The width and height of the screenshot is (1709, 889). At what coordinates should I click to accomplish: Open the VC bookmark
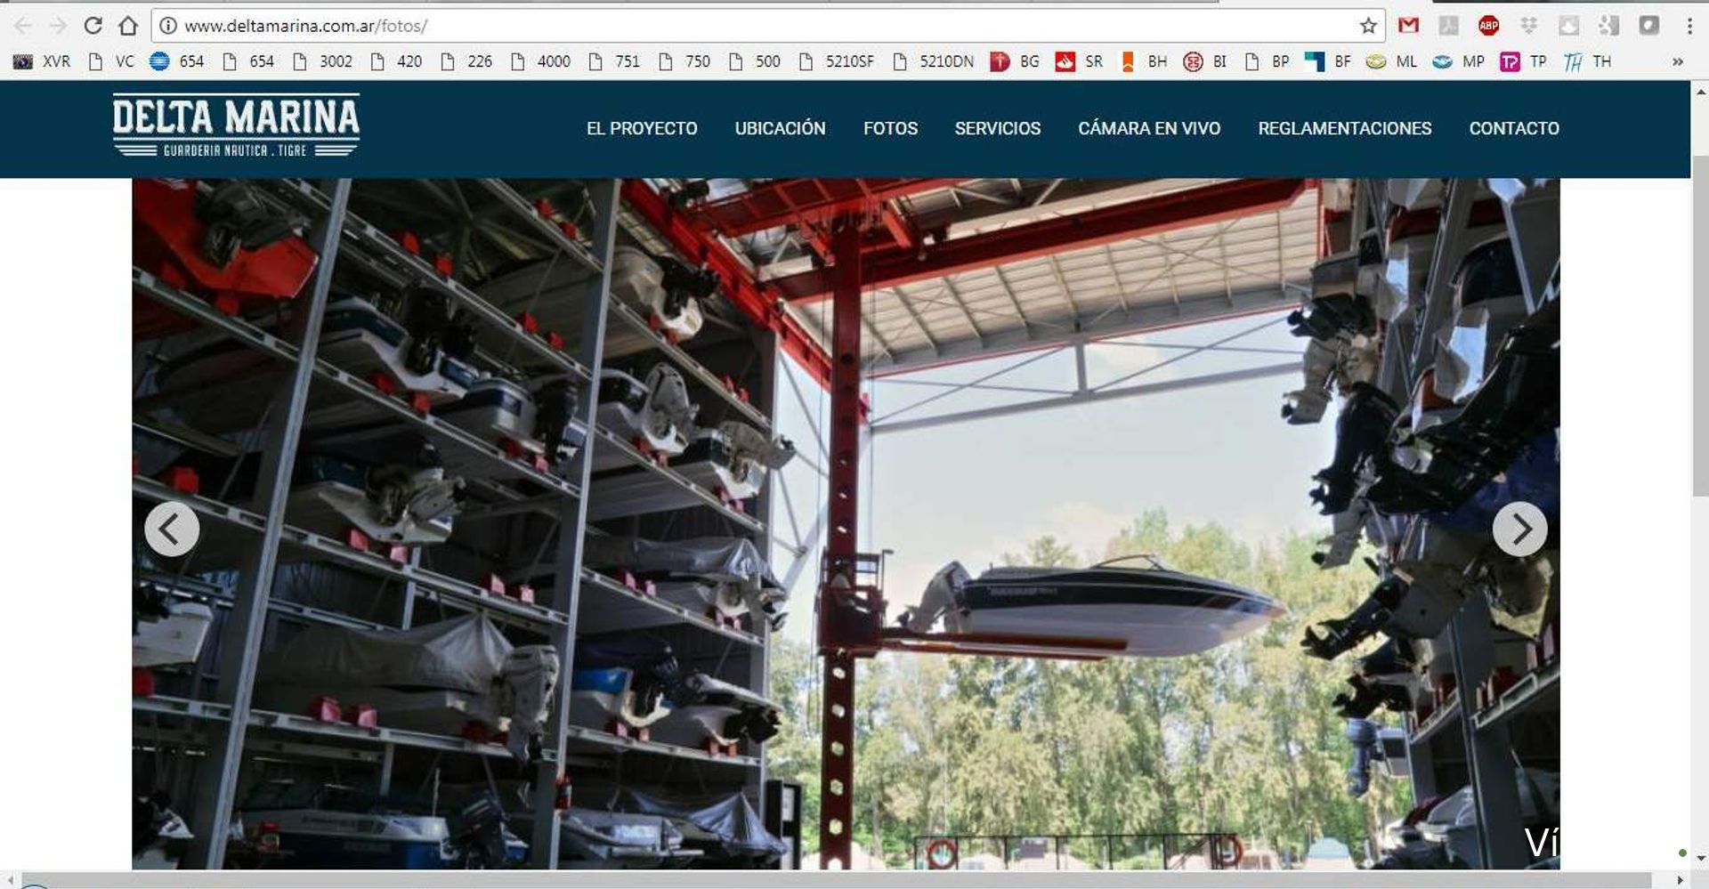(x=111, y=61)
